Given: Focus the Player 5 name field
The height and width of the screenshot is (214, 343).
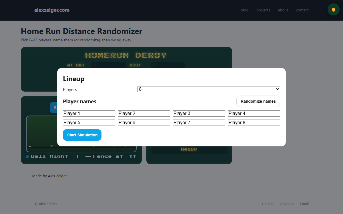Looking at the screenshot, I should tap(89, 123).
